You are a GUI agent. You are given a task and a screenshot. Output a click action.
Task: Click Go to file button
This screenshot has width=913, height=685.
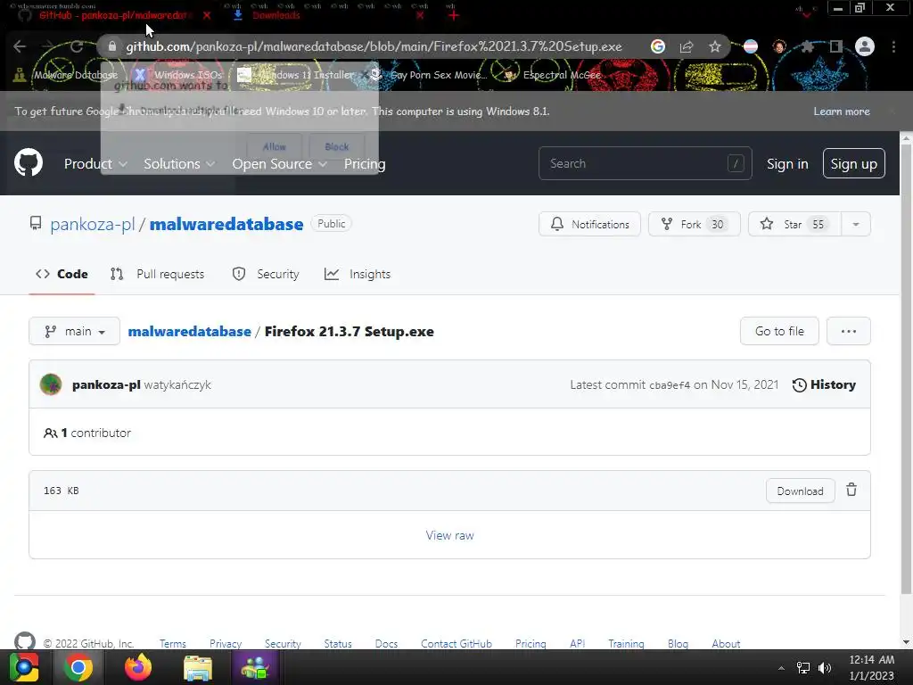pyautogui.click(x=779, y=331)
